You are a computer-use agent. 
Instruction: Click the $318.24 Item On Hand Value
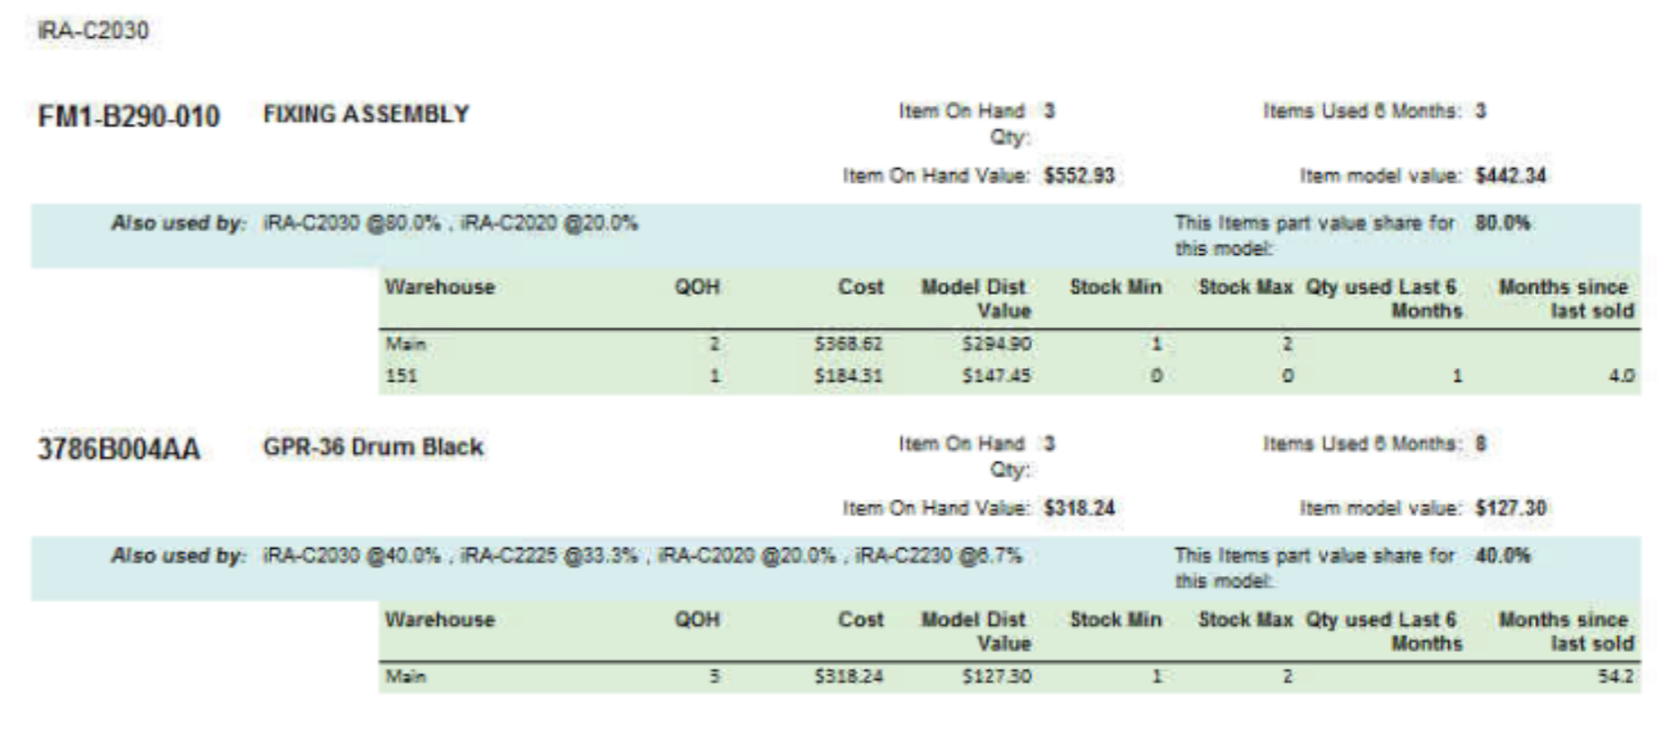[x=1079, y=508]
